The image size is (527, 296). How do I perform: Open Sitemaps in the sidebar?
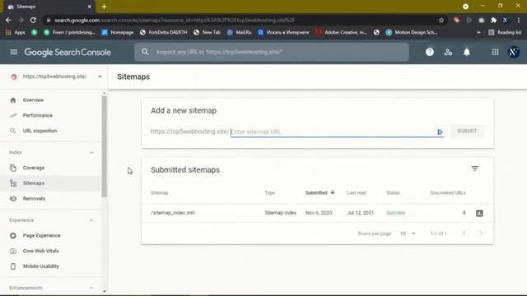tap(50, 183)
